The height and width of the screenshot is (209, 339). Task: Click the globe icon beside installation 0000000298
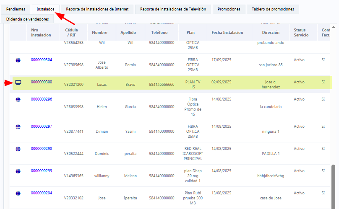click(x=18, y=149)
